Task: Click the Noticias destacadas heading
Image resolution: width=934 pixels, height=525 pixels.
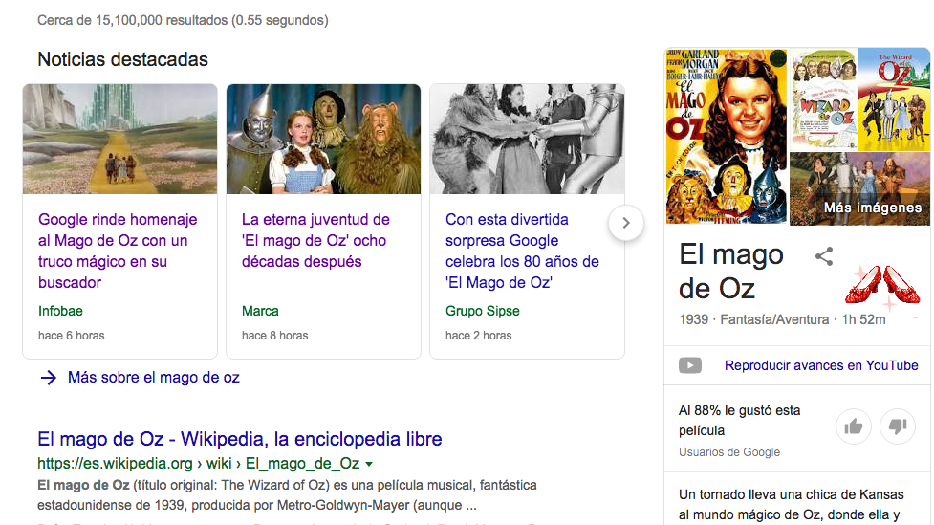Action: [x=122, y=59]
